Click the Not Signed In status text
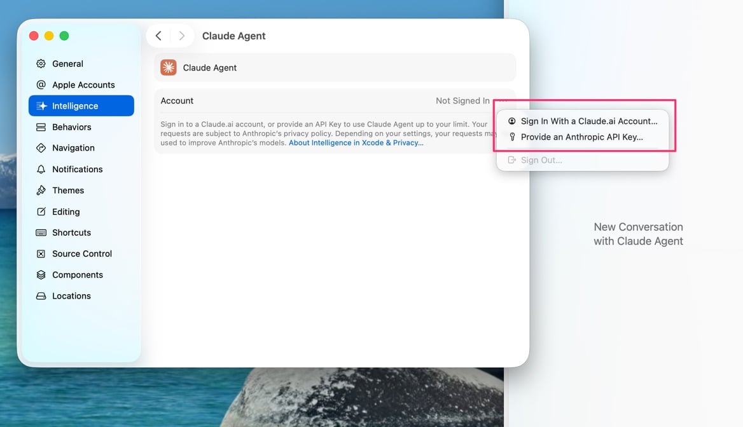Image resolution: width=743 pixels, height=427 pixels. (x=462, y=101)
